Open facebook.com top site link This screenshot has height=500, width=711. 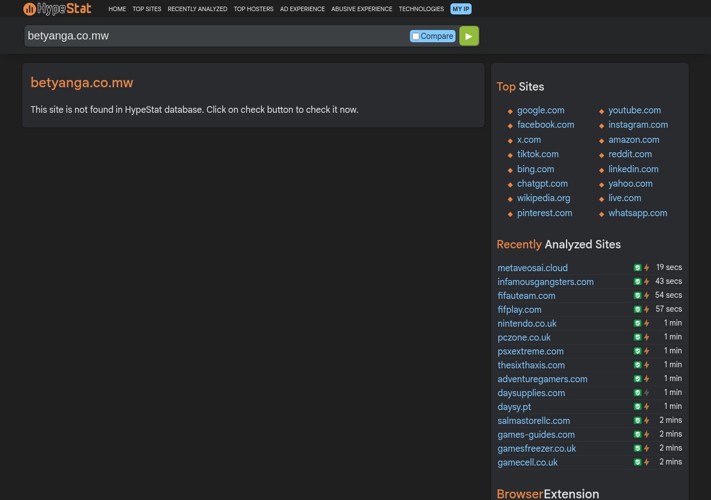[x=545, y=124]
